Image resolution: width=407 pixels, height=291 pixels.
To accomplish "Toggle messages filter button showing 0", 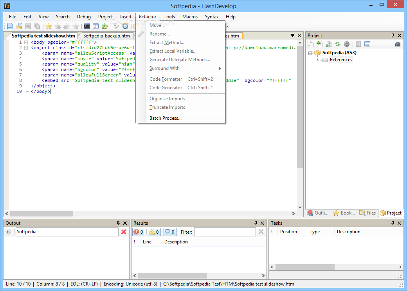I will [x=170, y=232].
